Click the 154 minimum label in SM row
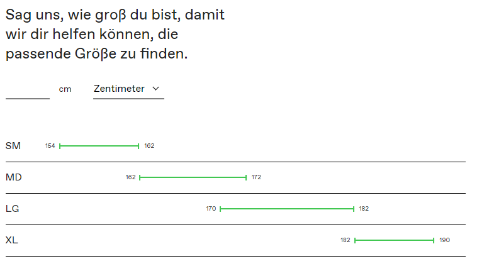The image size is (477, 266). (x=50, y=146)
